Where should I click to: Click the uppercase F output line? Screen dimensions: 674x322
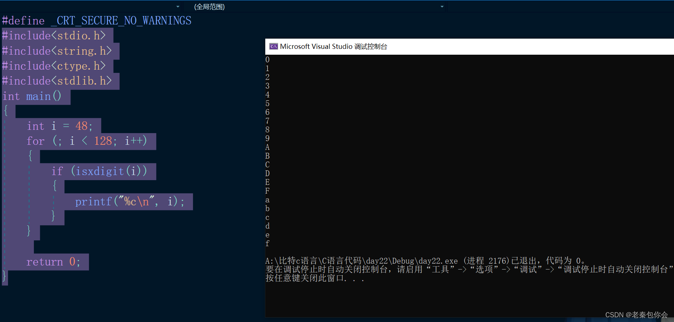click(267, 191)
